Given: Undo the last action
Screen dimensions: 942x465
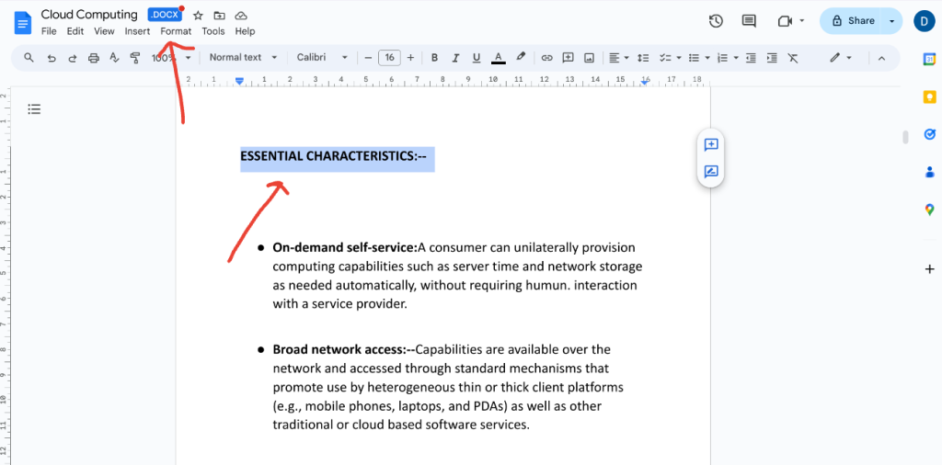Looking at the screenshot, I should (x=52, y=58).
